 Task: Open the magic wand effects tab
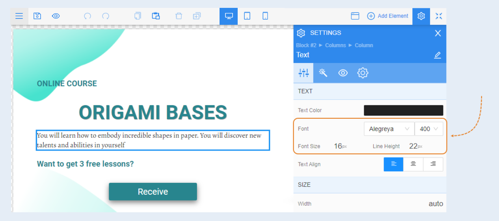click(x=323, y=73)
